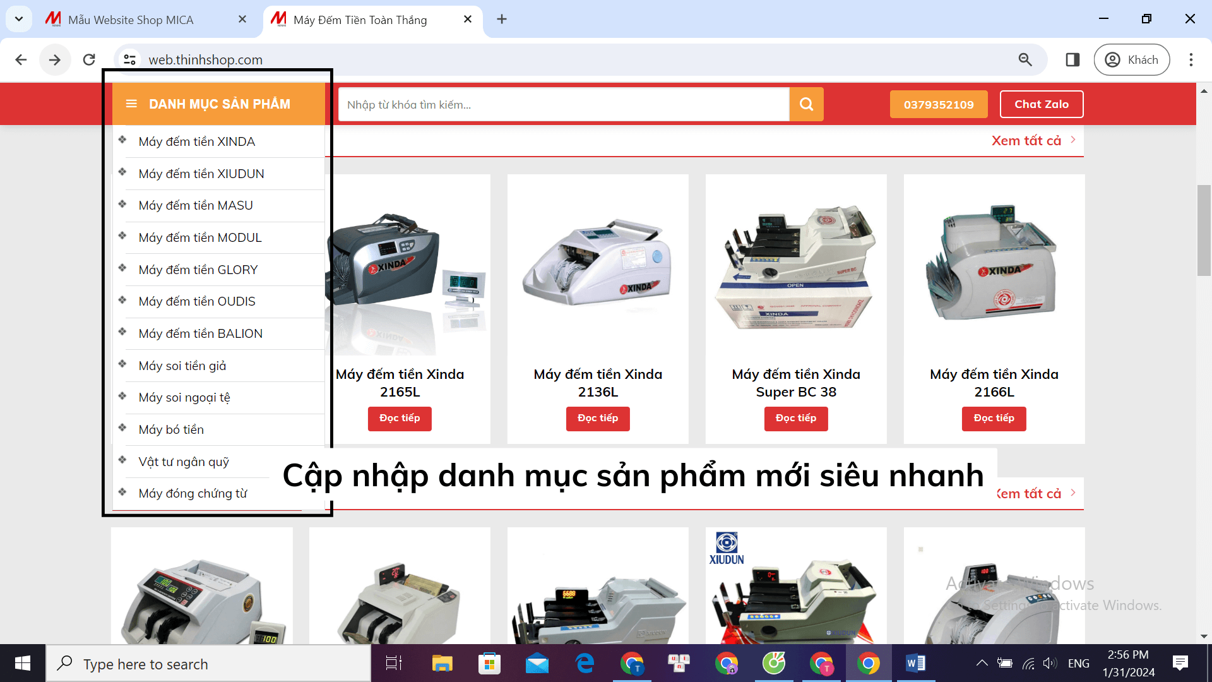
Task: Click the browser reload icon
Action: point(89,59)
